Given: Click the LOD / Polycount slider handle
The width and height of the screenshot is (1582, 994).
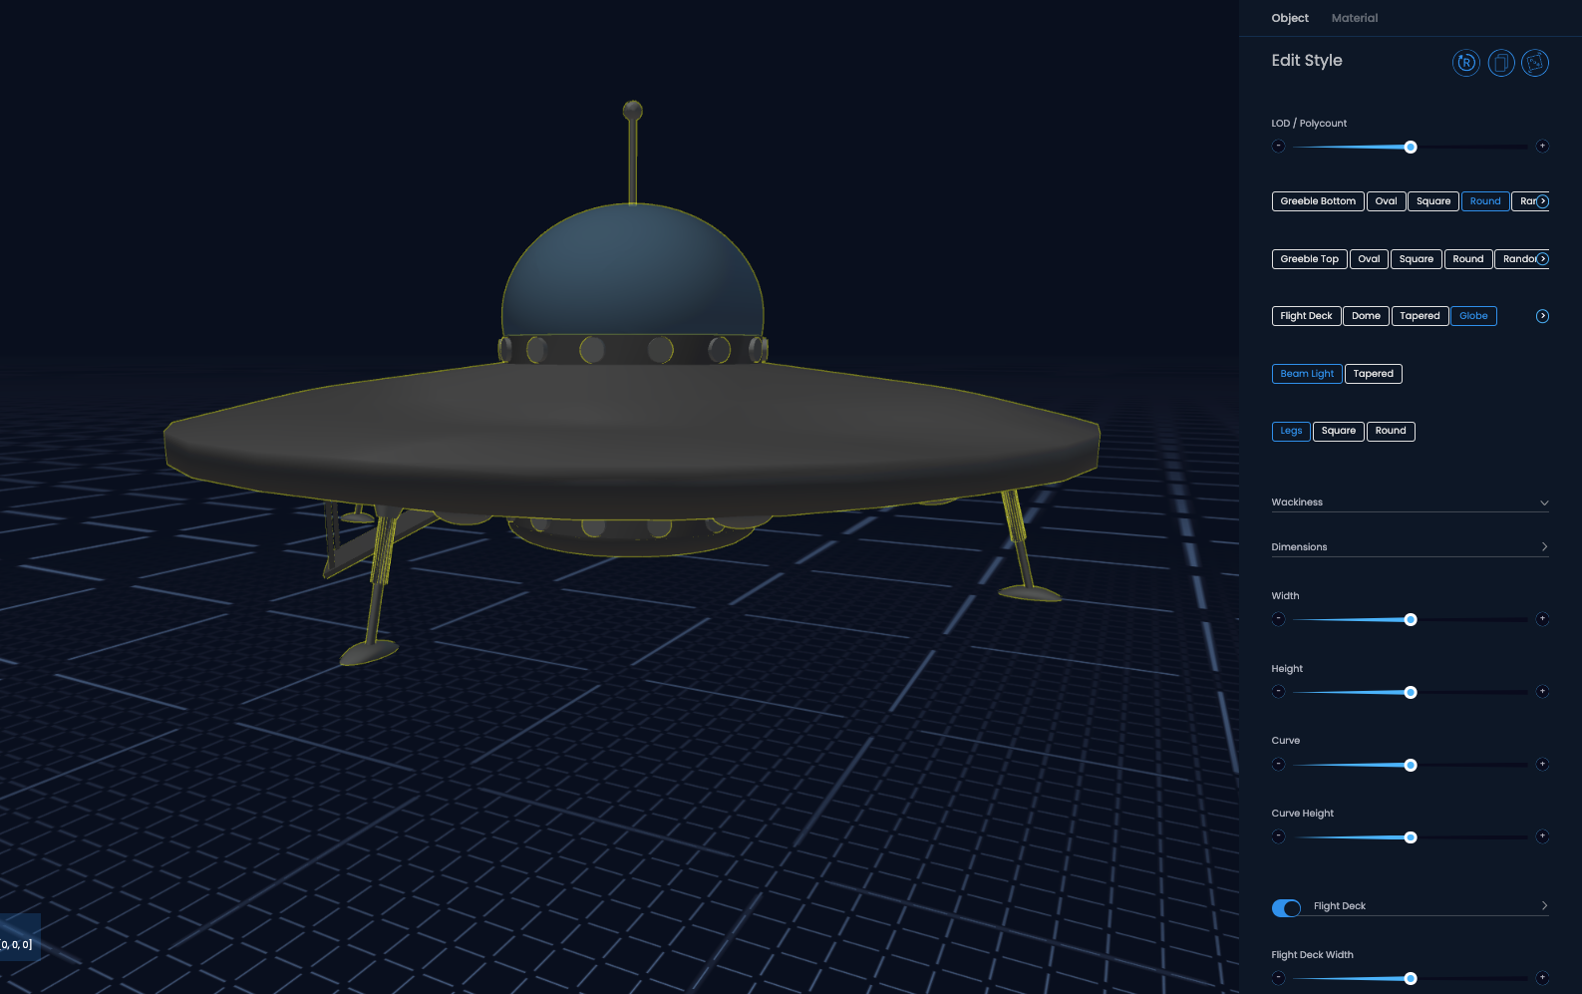Looking at the screenshot, I should tap(1411, 148).
